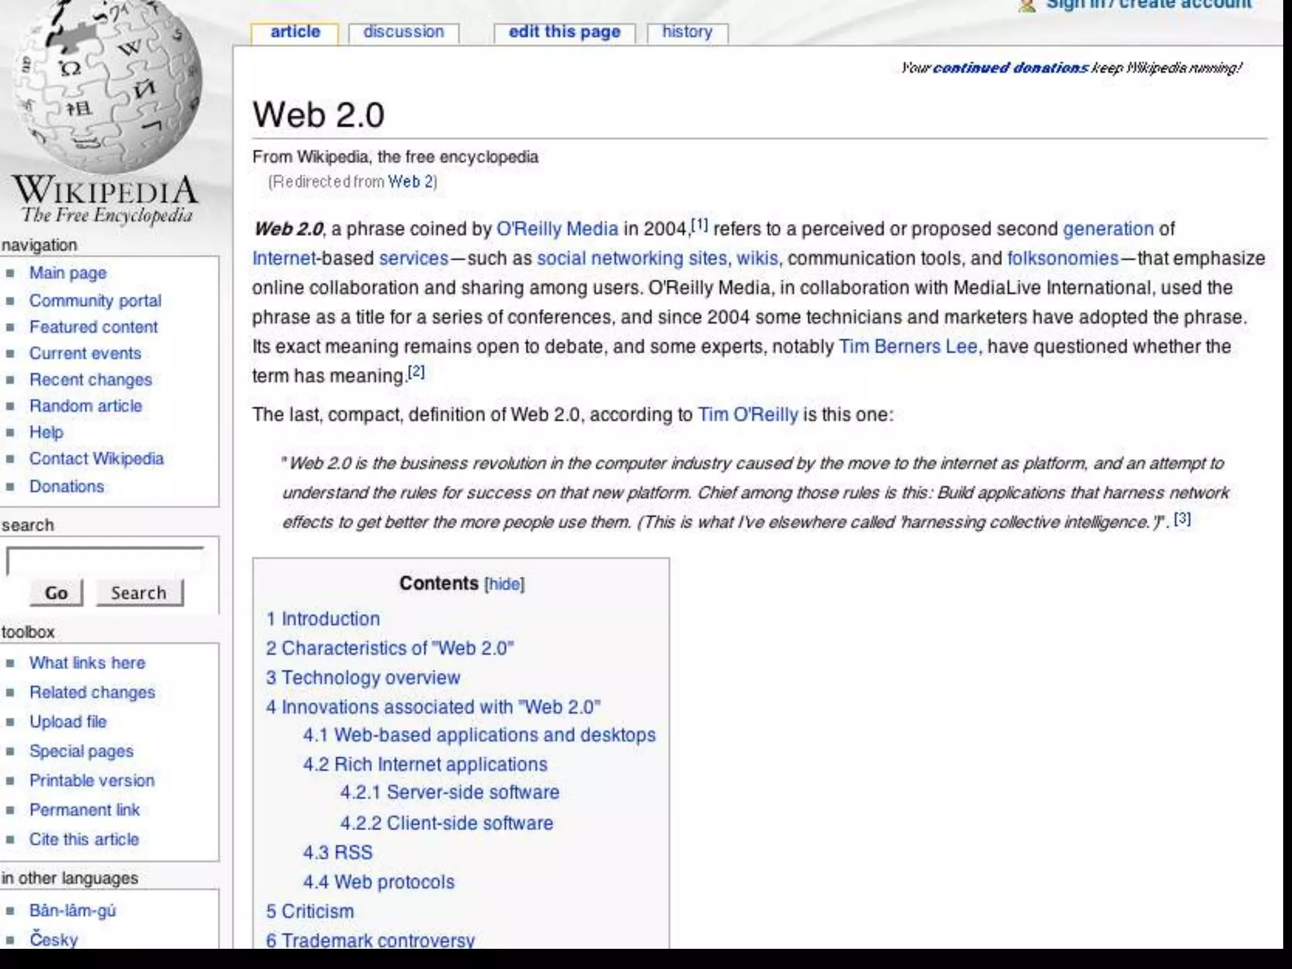Open the history tab
The width and height of the screenshot is (1292, 969).
tap(687, 32)
